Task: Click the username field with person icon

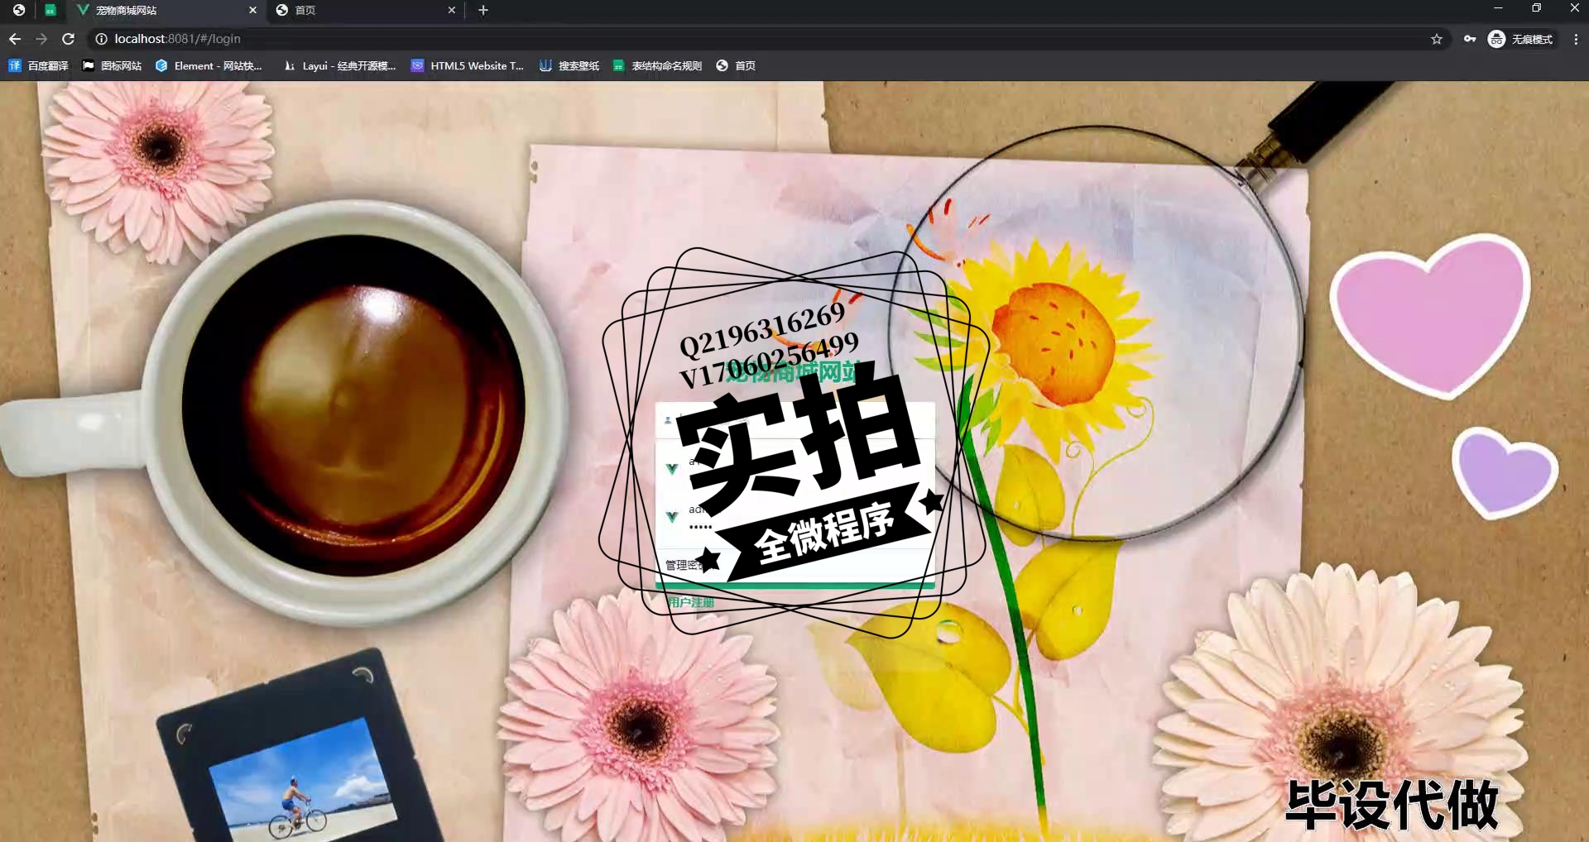Action: tap(794, 420)
